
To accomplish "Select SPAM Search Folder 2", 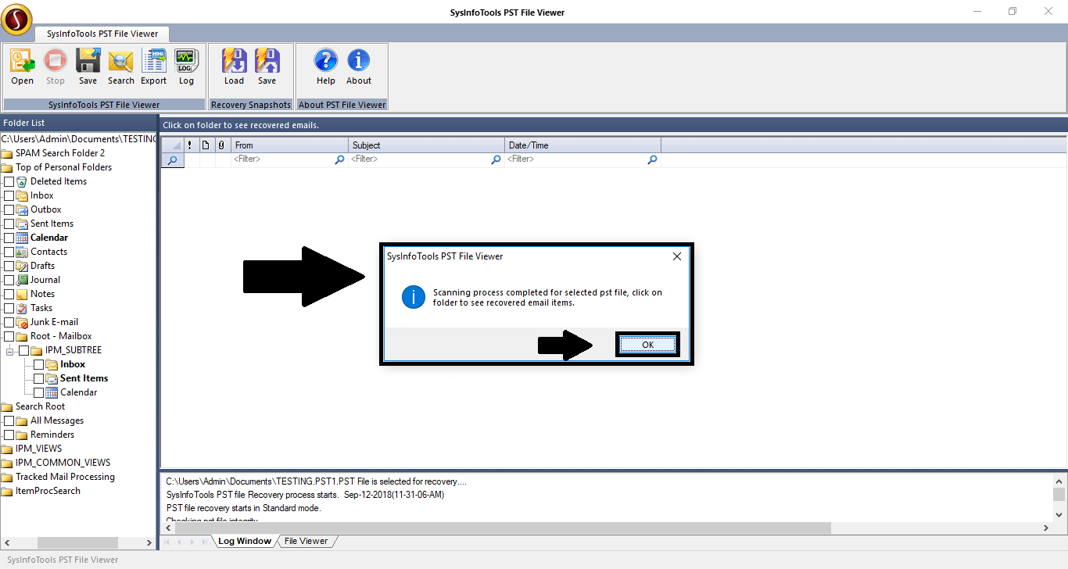I will tap(59, 153).
